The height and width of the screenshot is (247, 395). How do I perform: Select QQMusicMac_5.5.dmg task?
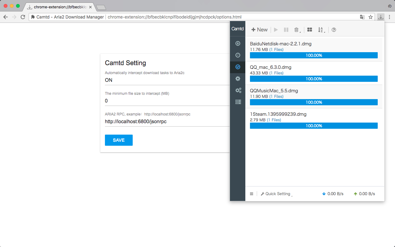pyautogui.click(x=314, y=97)
